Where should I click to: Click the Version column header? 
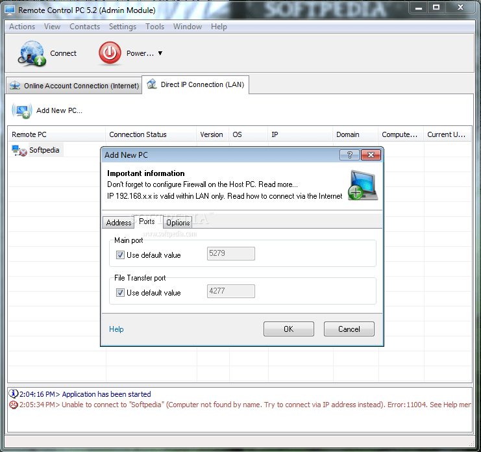coord(212,134)
